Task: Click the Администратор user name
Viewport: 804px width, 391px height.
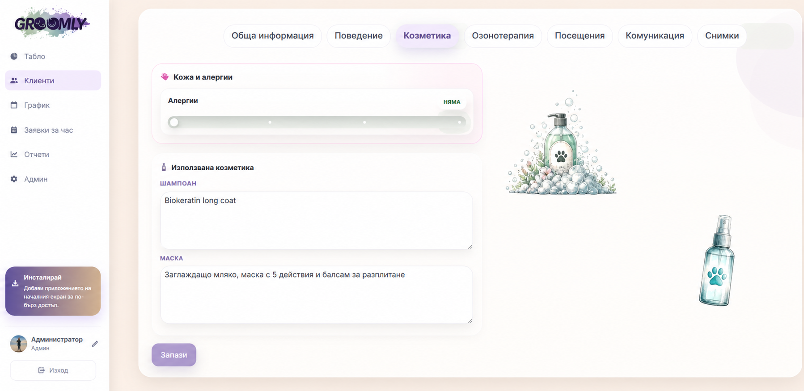Action: 57,339
